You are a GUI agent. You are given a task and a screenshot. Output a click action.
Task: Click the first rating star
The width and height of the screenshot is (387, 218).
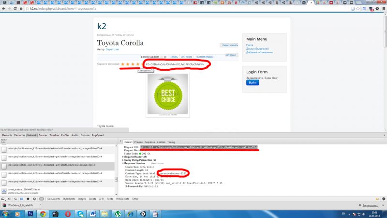(x=123, y=64)
